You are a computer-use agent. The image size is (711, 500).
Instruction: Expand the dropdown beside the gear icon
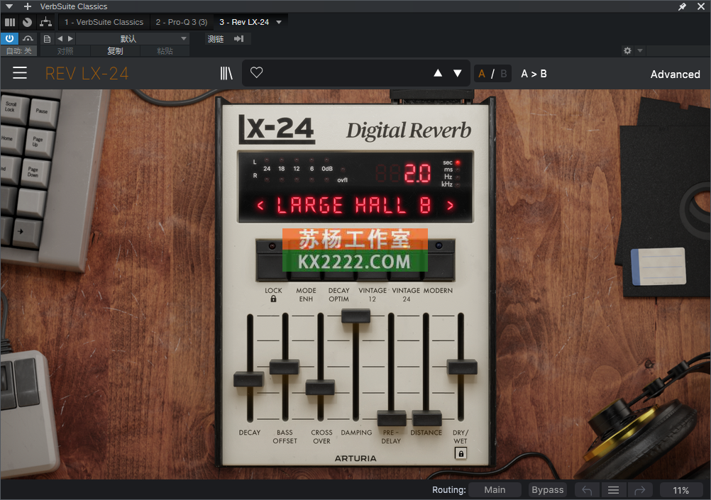(x=640, y=51)
